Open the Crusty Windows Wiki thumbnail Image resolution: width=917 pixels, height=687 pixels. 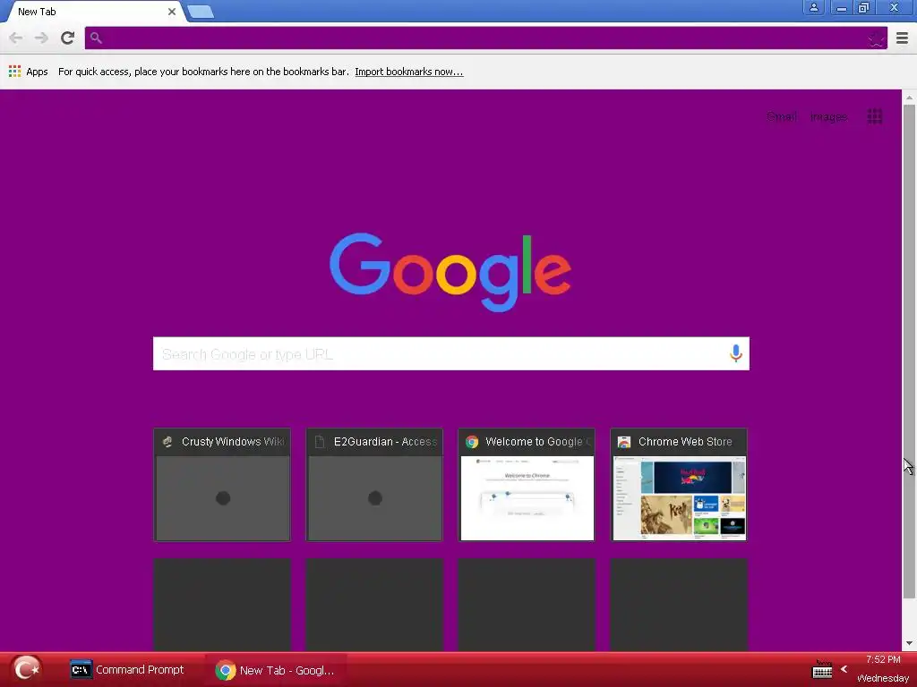tap(222, 485)
